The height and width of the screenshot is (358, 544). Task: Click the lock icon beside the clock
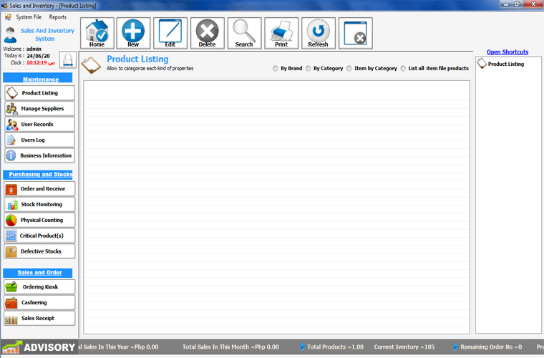coord(68,59)
